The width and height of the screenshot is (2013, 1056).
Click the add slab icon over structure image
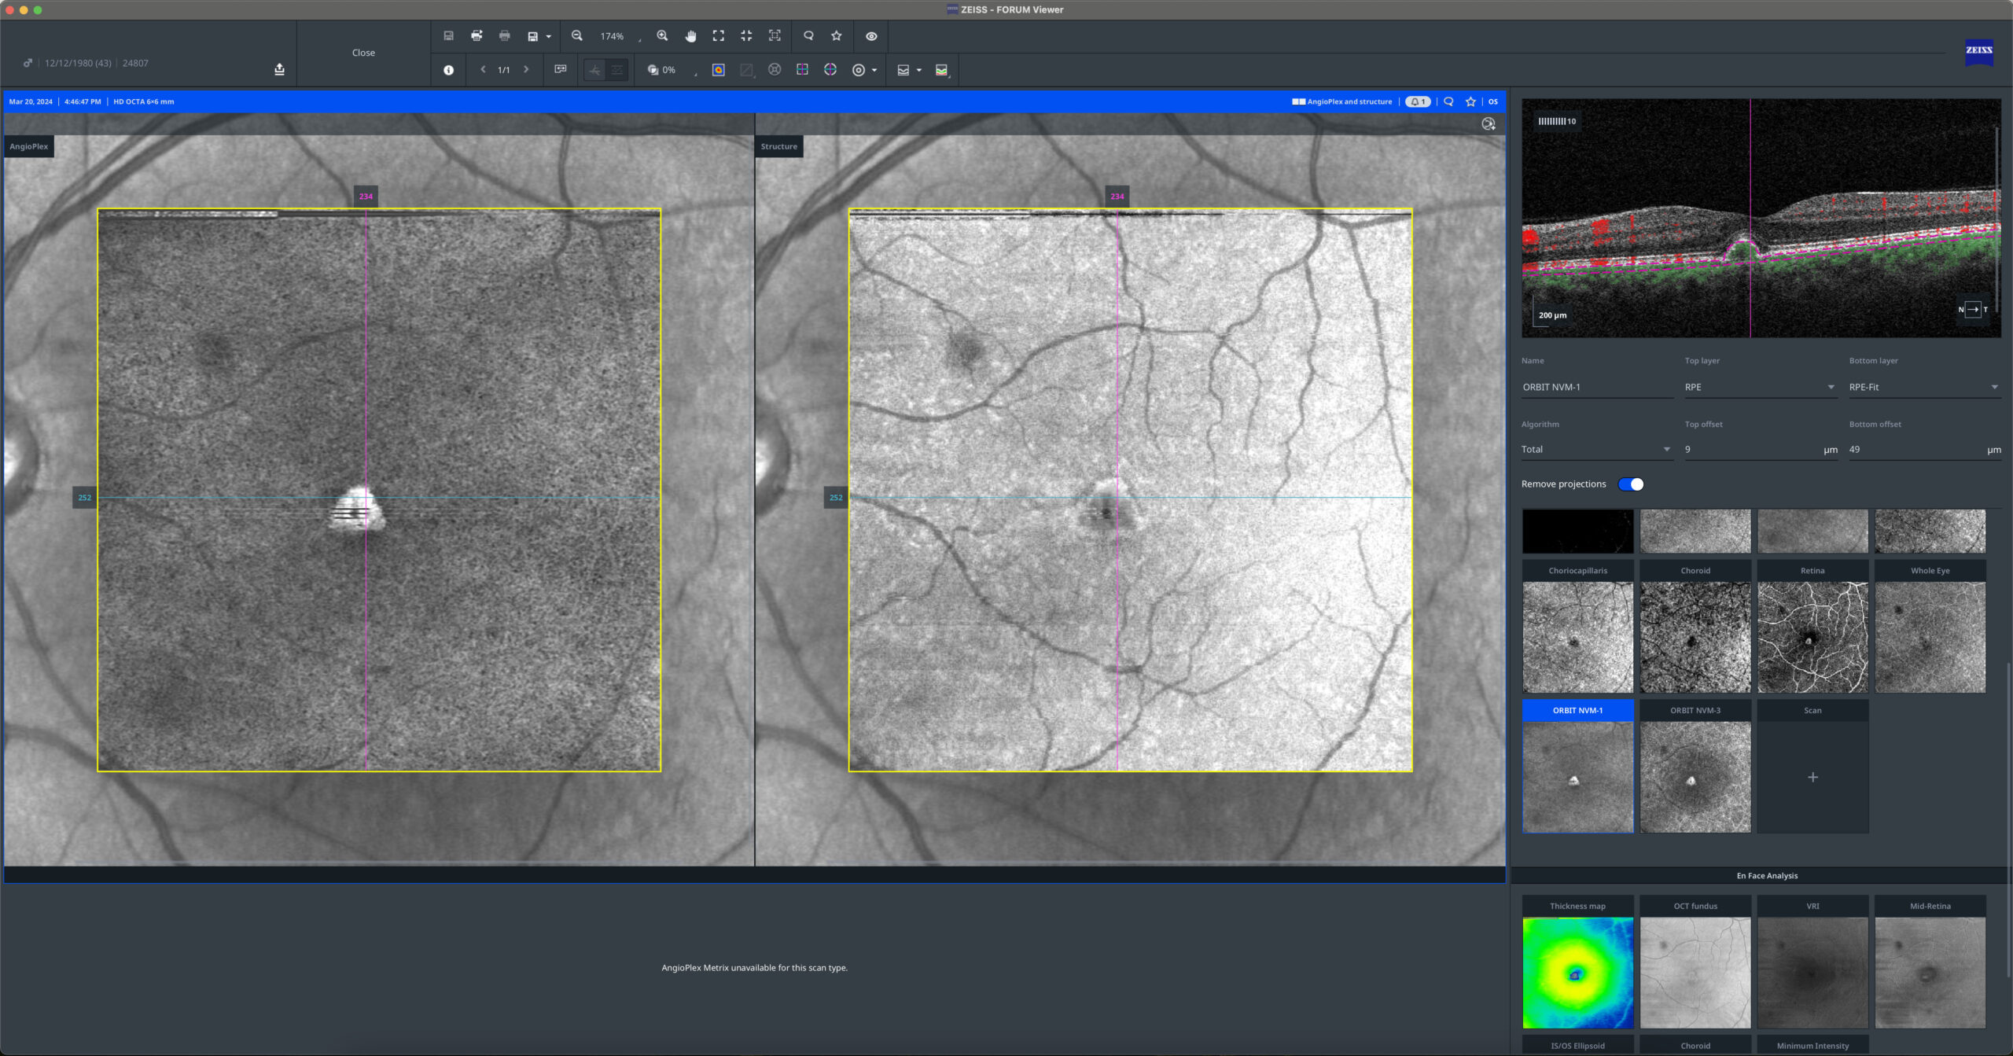[1489, 124]
